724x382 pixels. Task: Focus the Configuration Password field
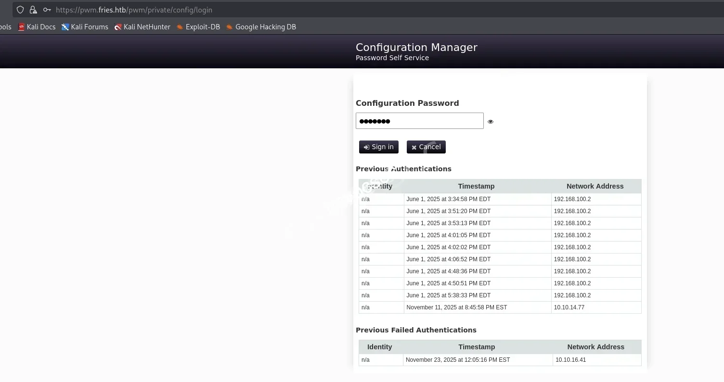[419, 121]
